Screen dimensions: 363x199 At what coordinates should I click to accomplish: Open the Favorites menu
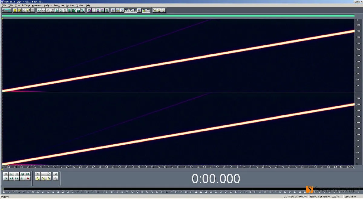(59, 5)
